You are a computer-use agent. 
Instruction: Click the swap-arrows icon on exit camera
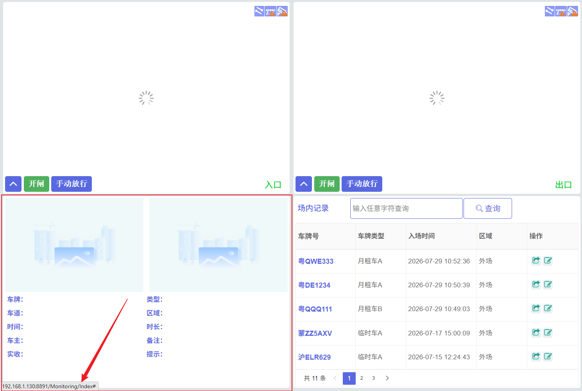(x=550, y=11)
